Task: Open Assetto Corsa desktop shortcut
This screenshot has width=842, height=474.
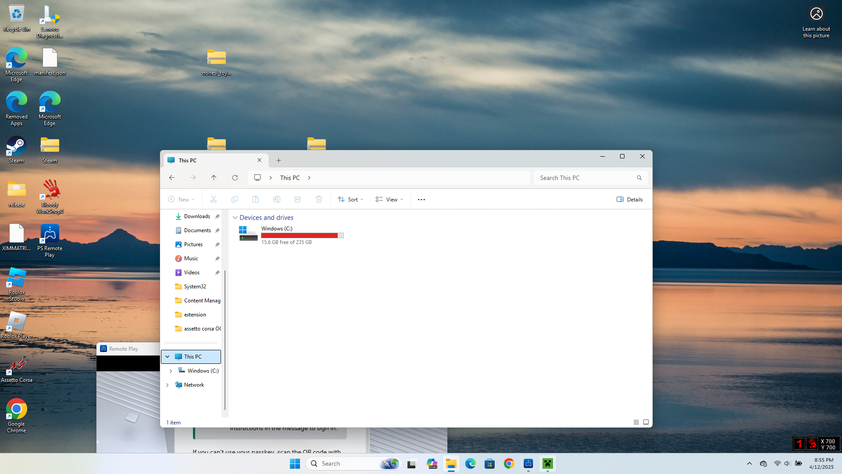Action: (17, 370)
